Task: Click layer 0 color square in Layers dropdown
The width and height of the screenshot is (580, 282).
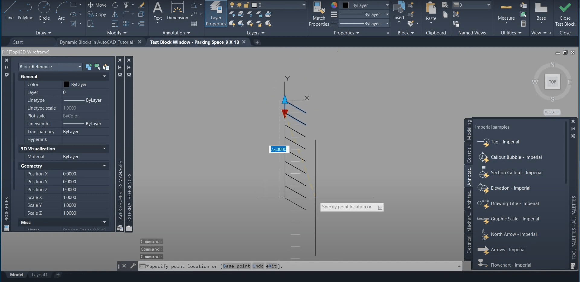Action: coord(254,5)
